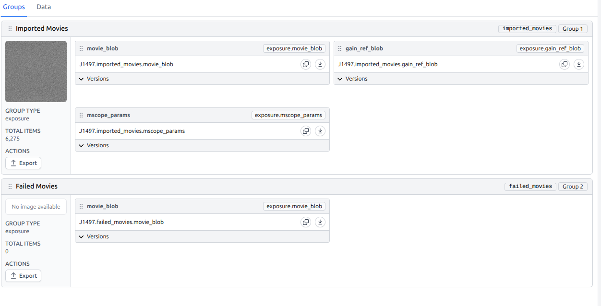Viewport: 601px width, 306px height.
Task: Copy the failed_movies.movie_blob path
Action: click(x=306, y=222)
